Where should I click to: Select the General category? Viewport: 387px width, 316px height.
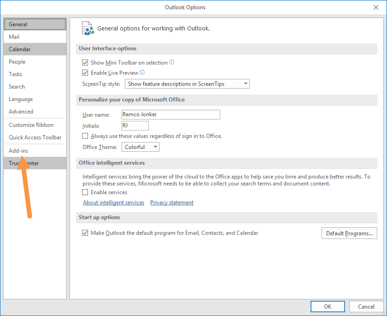click(x=35, y=24)
